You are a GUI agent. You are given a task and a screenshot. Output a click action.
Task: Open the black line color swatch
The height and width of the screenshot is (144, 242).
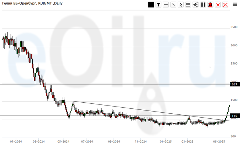point(151,5)
